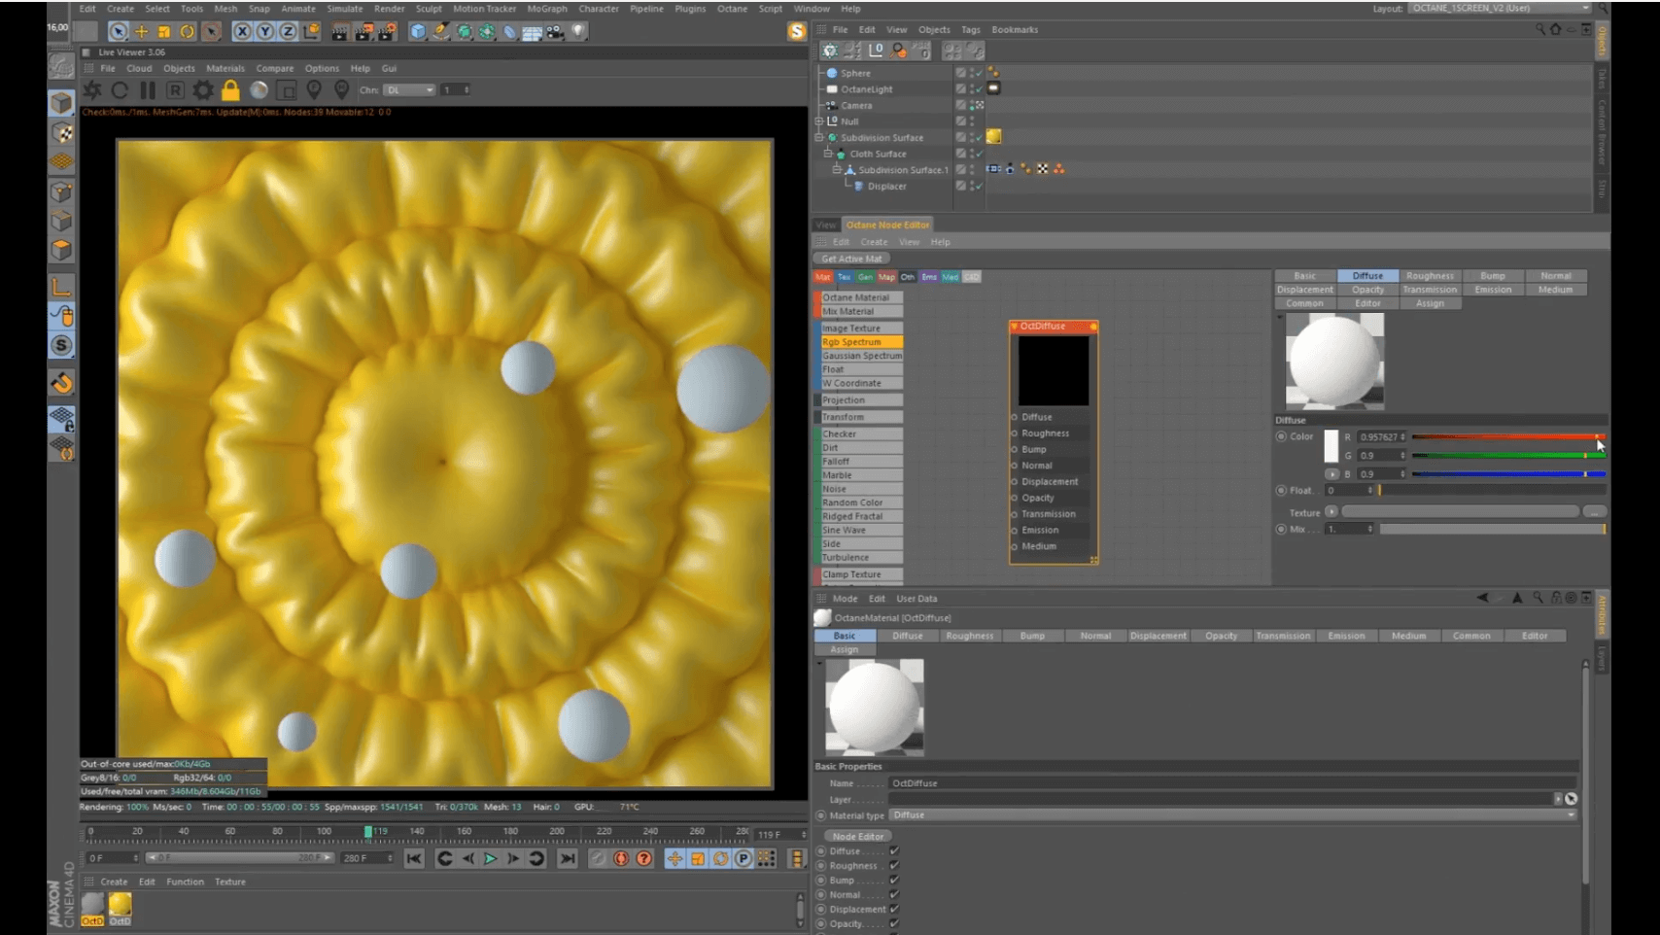
Task: Expand the Null object in hierarchy
Action: click(x=819, y=121)
